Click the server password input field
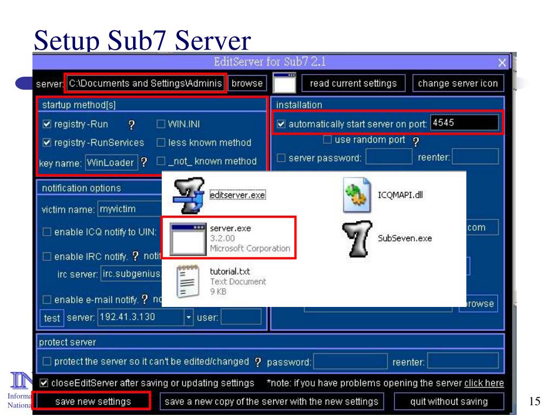This screenshot has height=415, width=554. (389, 157)
